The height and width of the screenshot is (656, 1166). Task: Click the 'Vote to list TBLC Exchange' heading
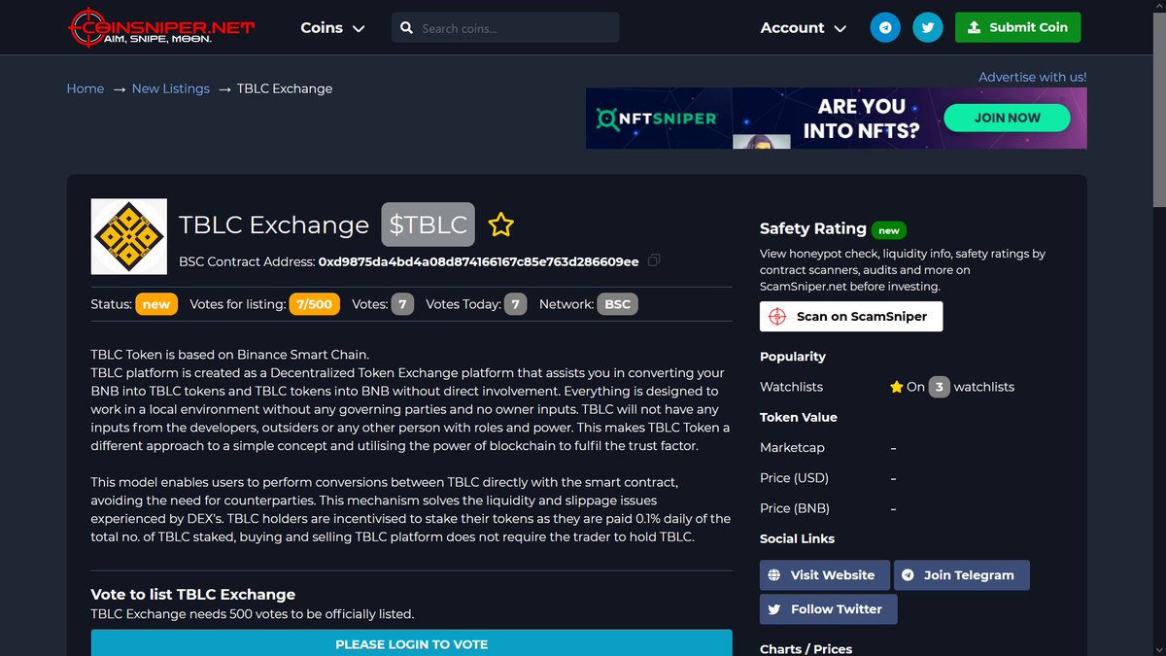(192, 595)
